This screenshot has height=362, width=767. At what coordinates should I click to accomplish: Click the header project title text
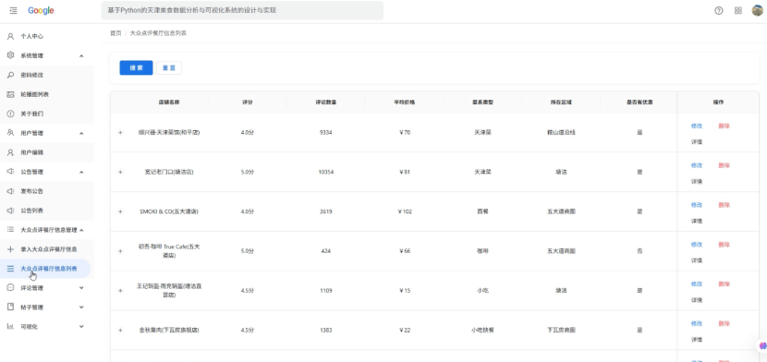(x=192, y=10)
